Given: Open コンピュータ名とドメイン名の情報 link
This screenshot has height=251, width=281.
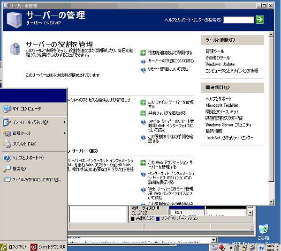Looking at the screenshot, I should [x=232, y=71].
